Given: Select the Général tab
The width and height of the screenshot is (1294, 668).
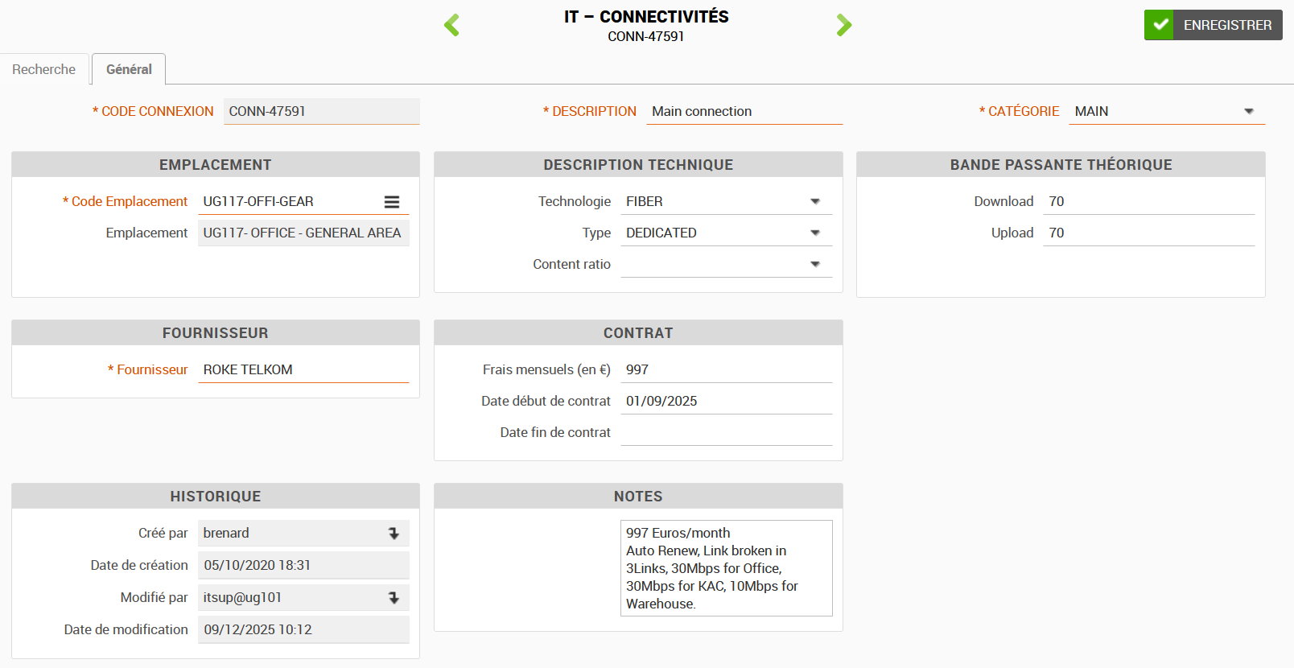Looking at the screenshot, I should pyautogui.click(x=129, y=70).
